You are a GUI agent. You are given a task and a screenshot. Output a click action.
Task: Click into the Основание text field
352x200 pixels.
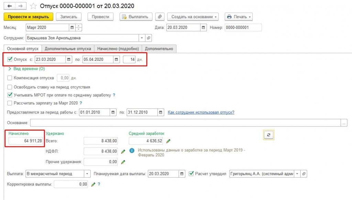(185, 123)
